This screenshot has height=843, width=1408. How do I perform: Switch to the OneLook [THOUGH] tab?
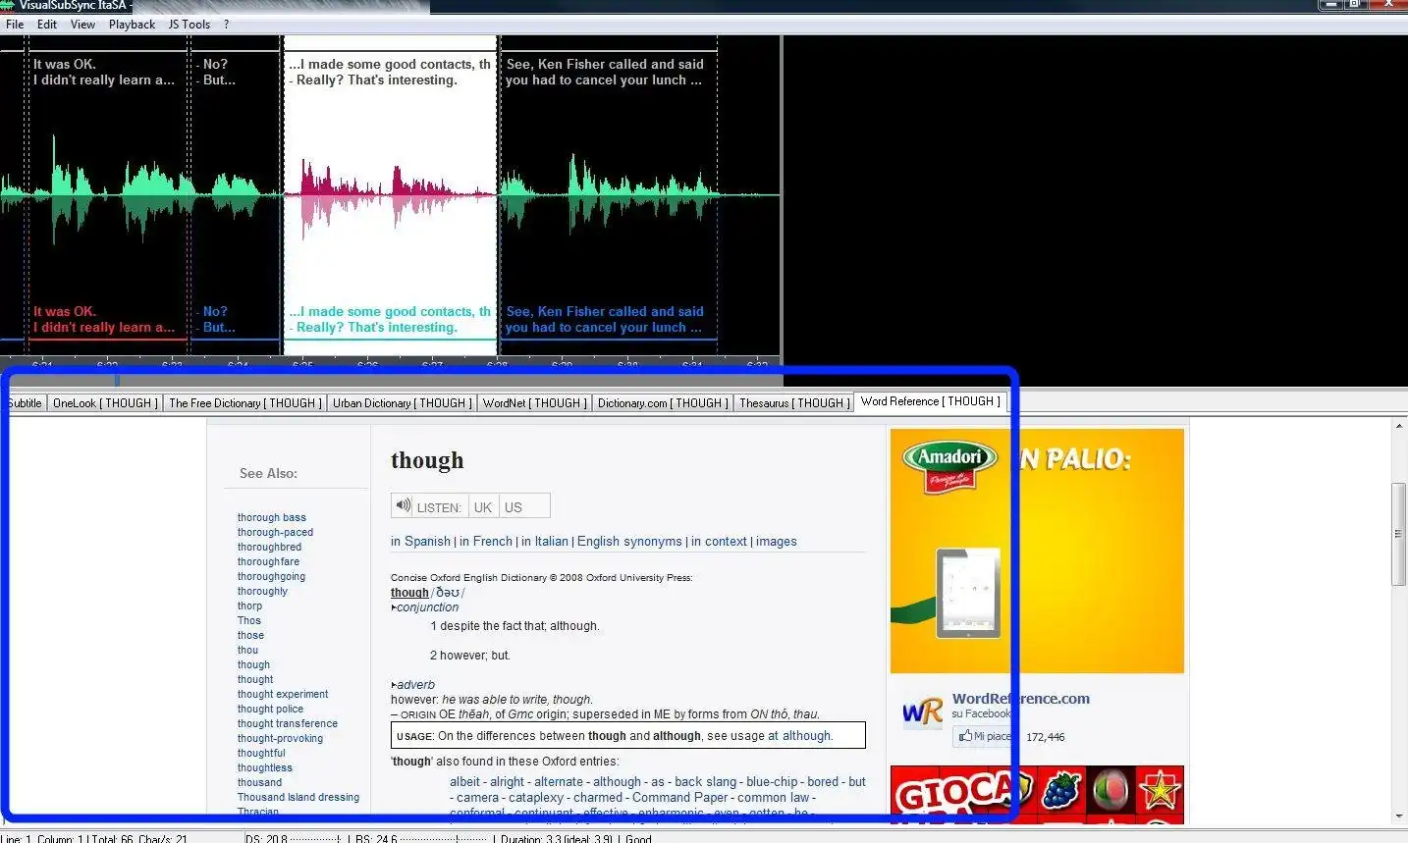coord(105,403)
